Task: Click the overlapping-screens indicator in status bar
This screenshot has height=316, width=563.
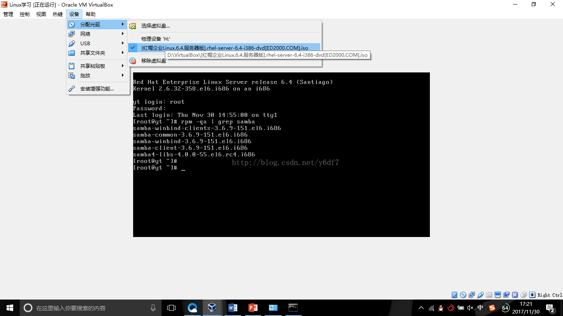Action: click(507, 295)
